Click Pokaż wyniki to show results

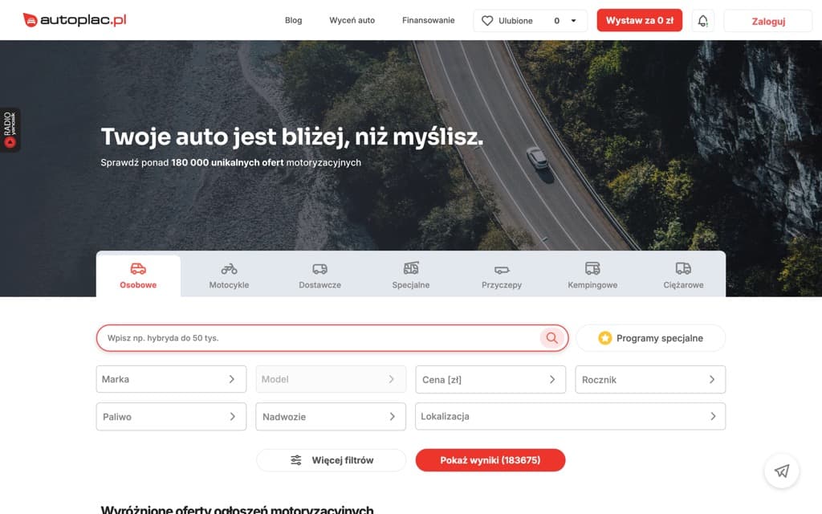point(490,460)
